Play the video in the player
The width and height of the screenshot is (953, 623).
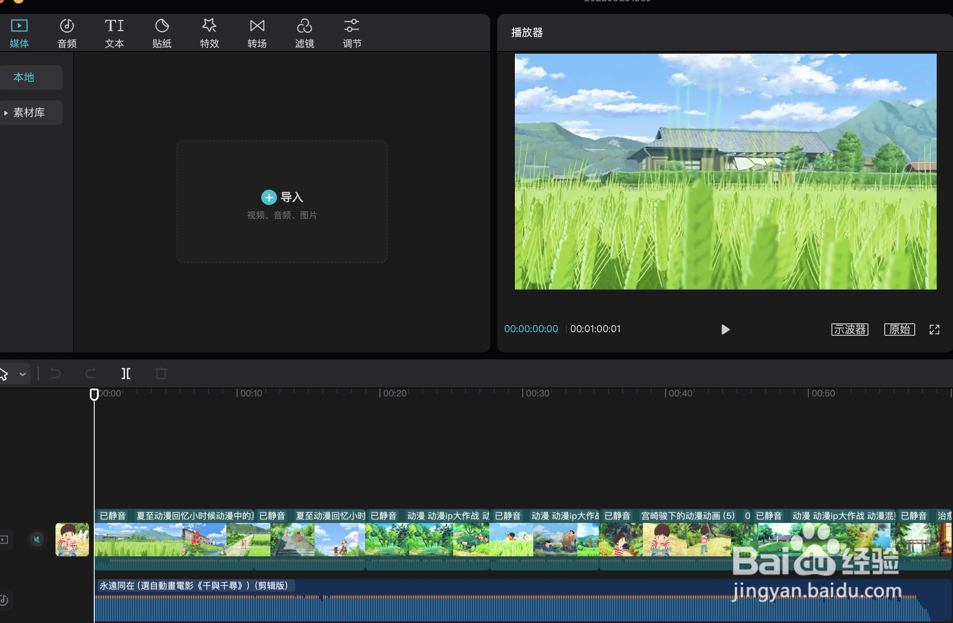click(725, 330)
